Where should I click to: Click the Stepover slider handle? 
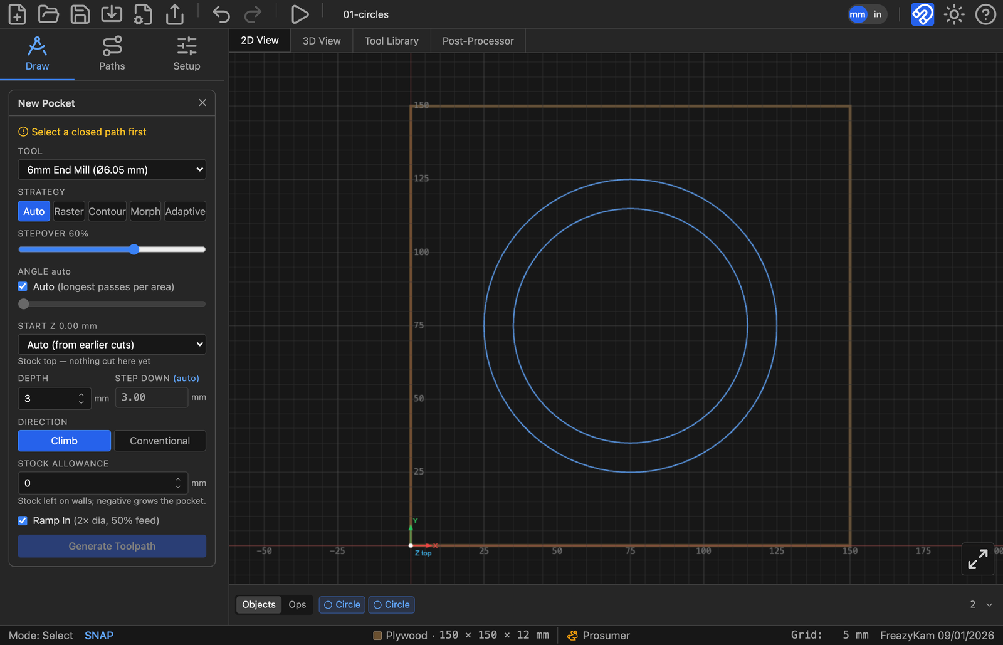tap(134, 249)
